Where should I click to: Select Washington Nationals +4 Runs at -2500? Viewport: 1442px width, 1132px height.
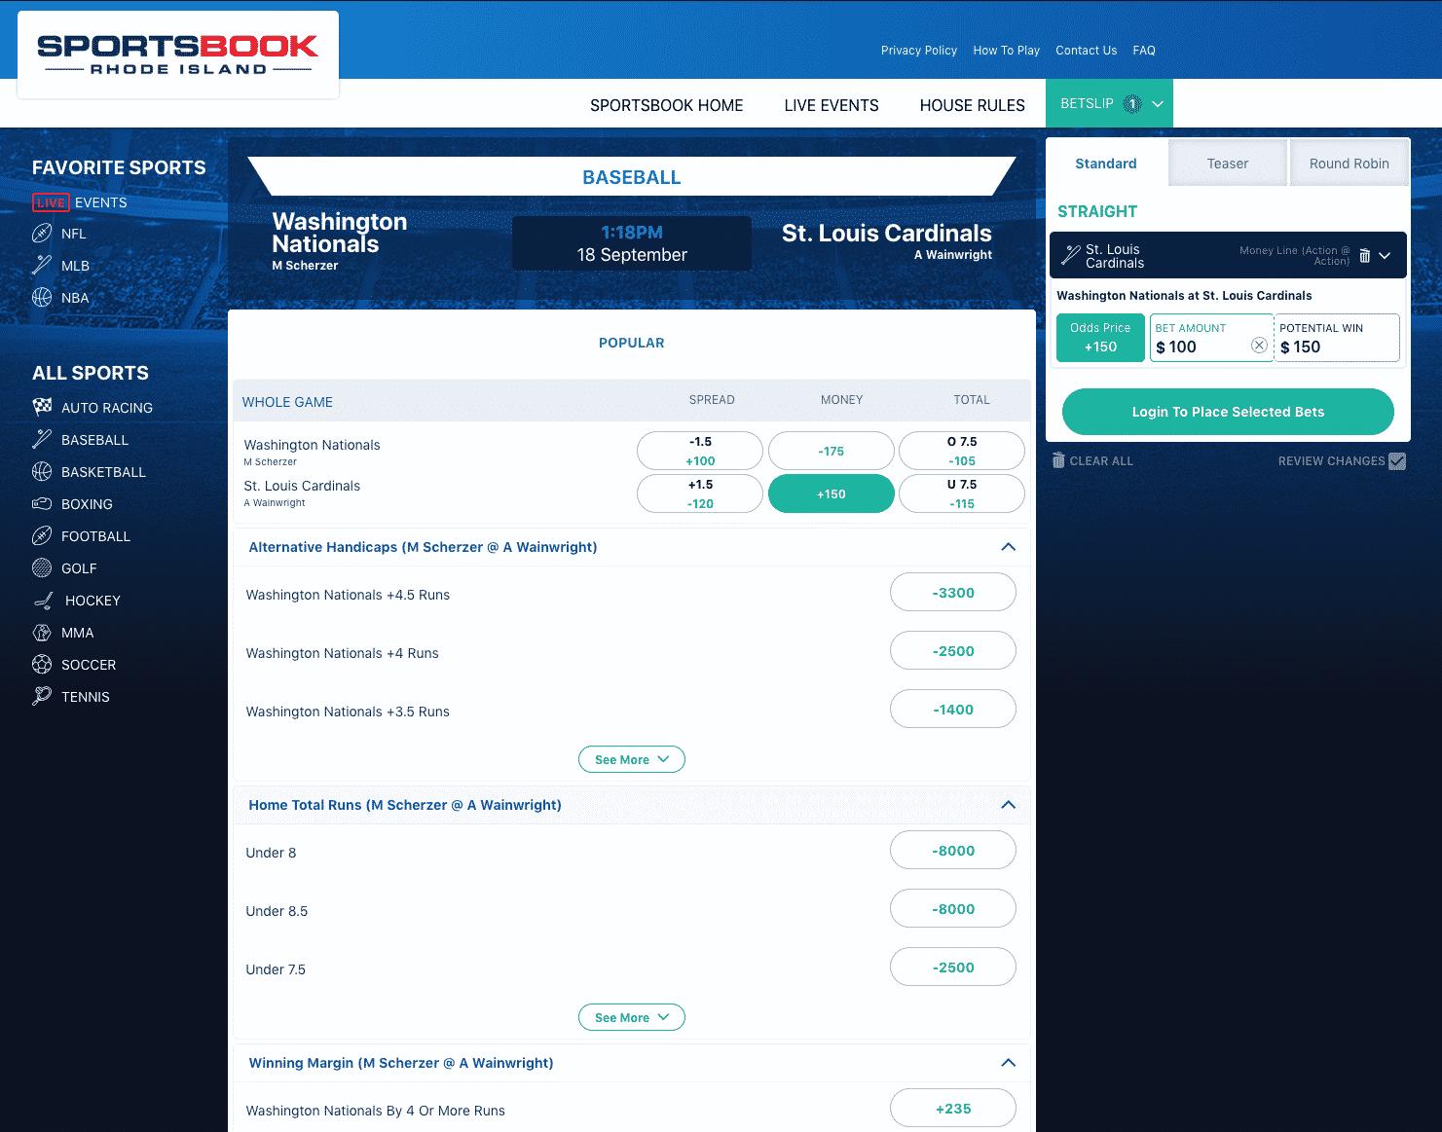(953, 650)
